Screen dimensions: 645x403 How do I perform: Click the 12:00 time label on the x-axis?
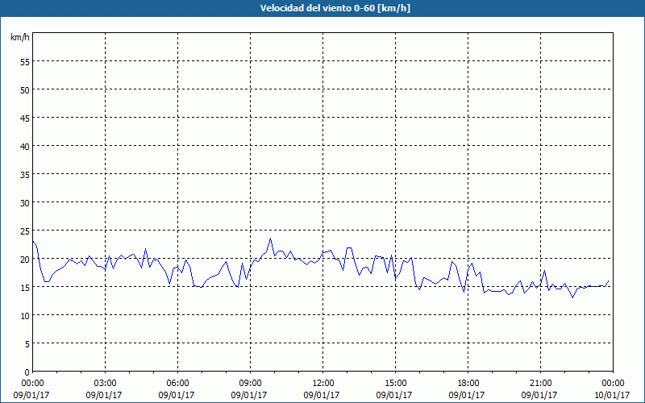tap(323, 384)
